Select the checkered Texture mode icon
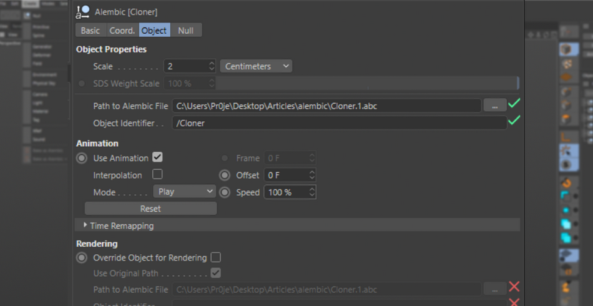This screenshot has width=593, height=306. tap(567, 64)
